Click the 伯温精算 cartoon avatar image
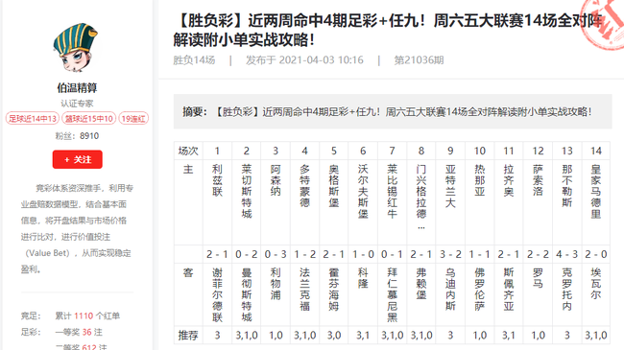This screenshot has height=350, width=624. tap(77, 48)
